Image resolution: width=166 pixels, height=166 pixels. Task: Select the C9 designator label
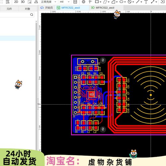128,87
